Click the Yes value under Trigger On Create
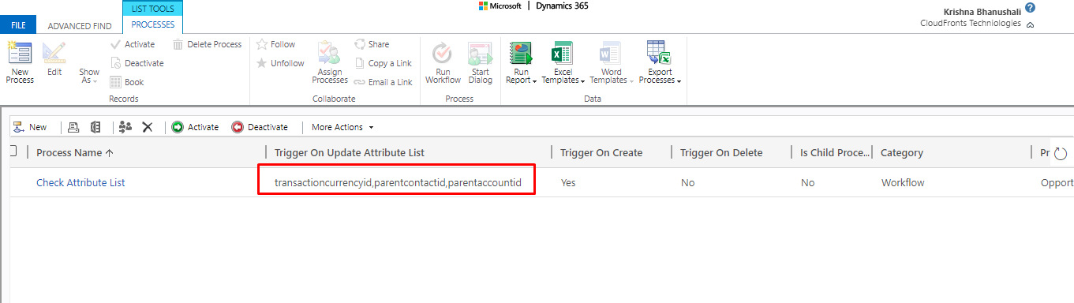Viewport: 1074px width, 303px height. pos(568,182)
